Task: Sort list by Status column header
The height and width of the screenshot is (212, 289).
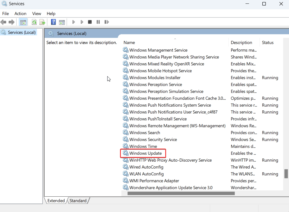Action: pyautogui.click(x=268, y=43)
